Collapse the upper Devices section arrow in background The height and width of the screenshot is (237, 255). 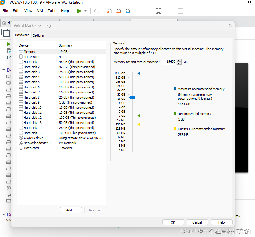coord(4,70)
